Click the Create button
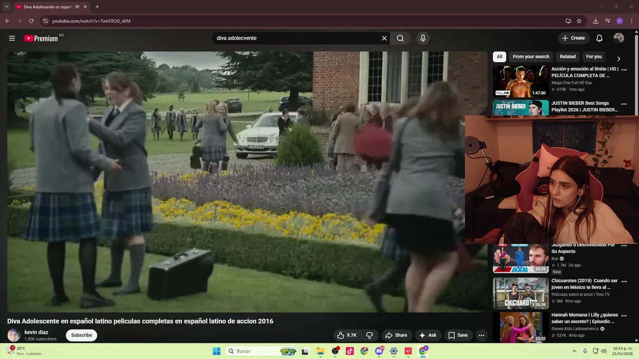 click(574, 38)
